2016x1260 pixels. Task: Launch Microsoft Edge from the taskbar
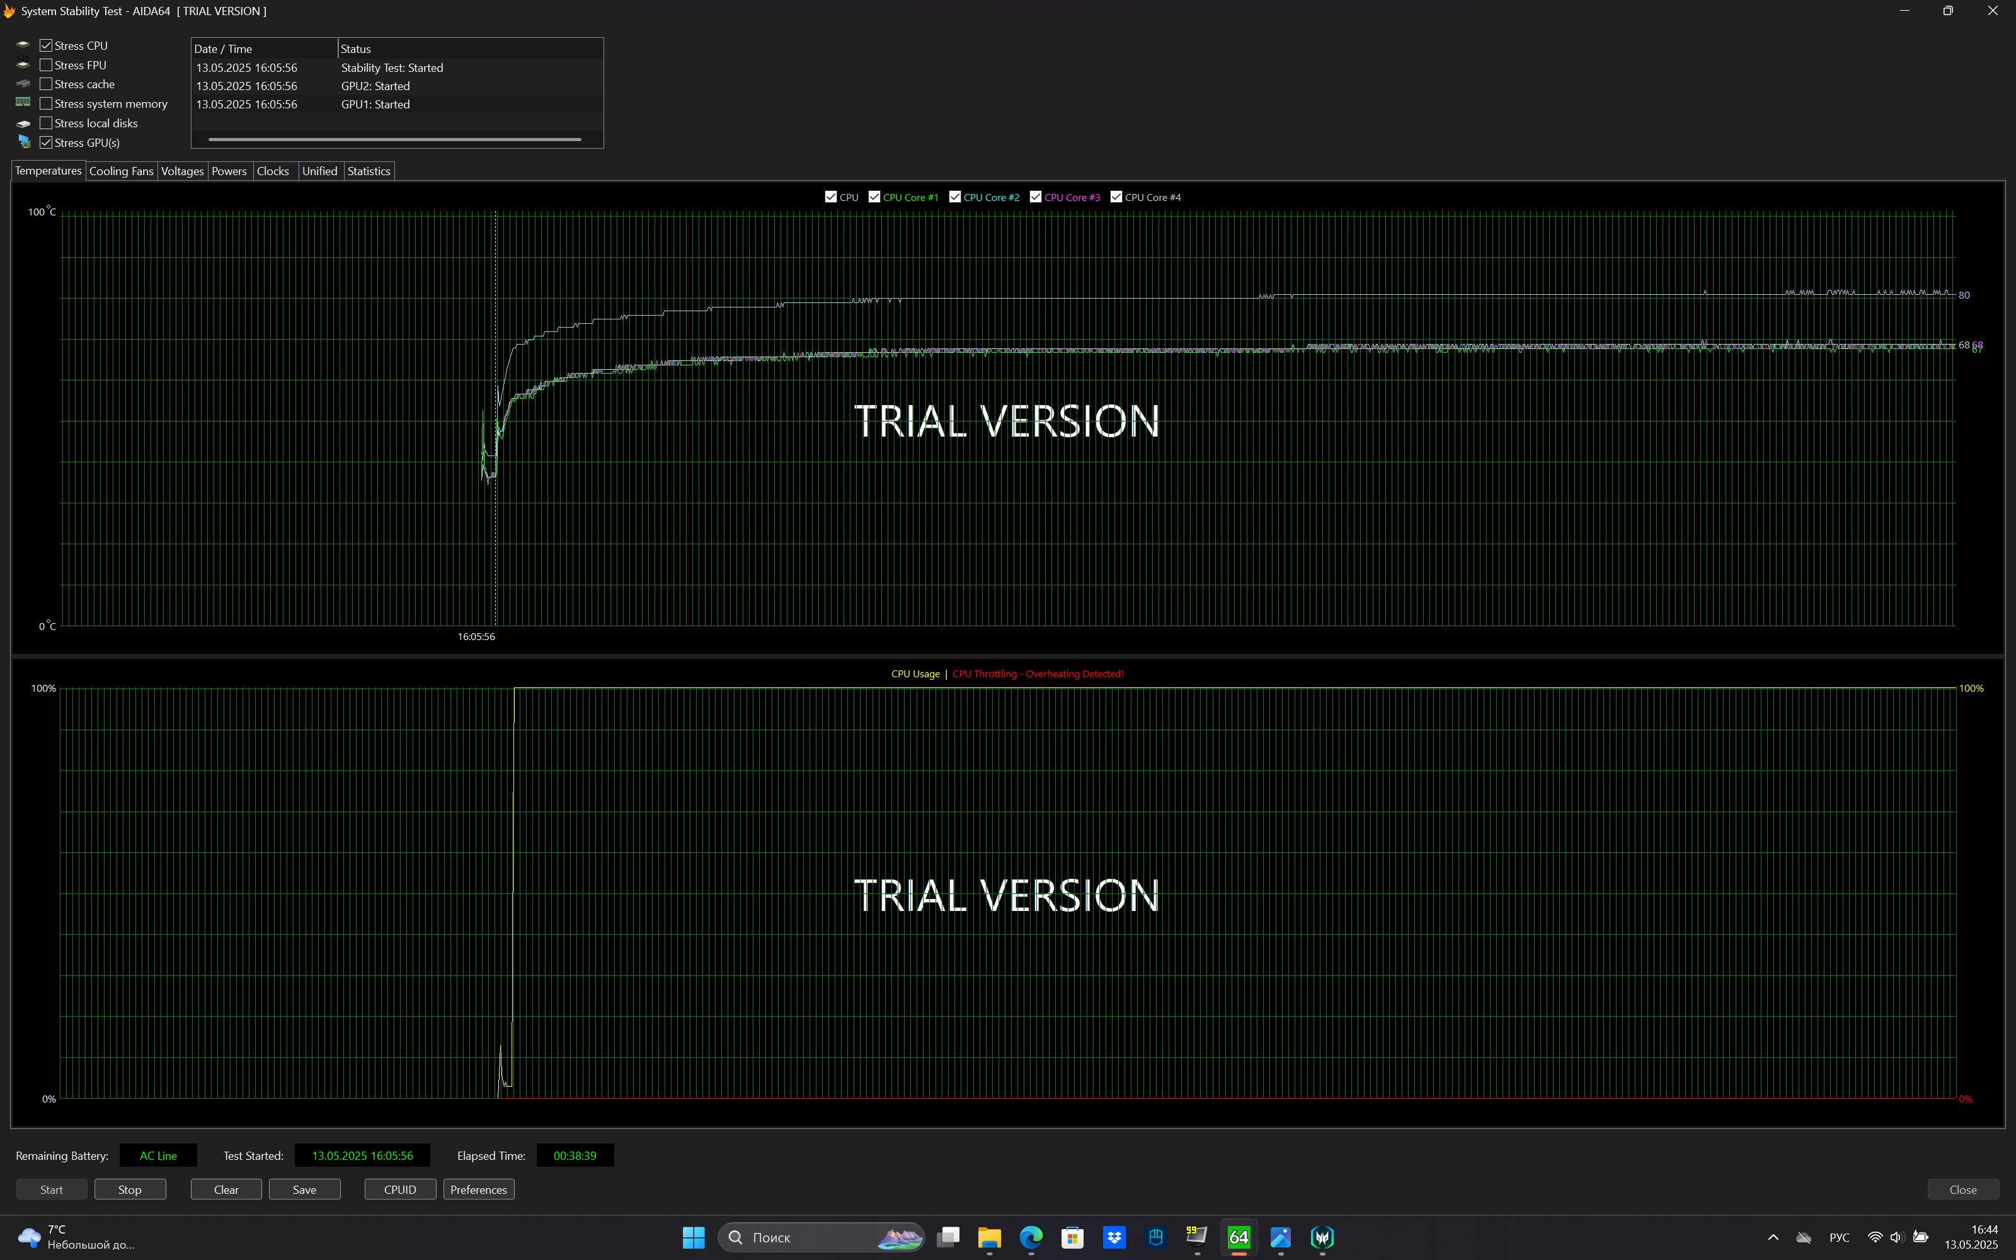(x=1031, y=1237)
